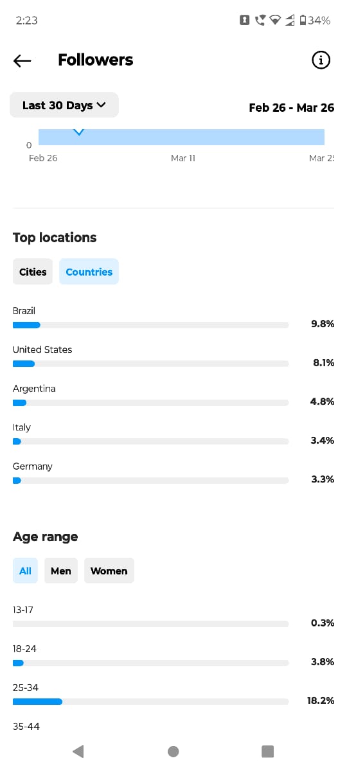Tap the 25-34 age range bar
The width and height of the screenshot is (347, 771).
(x=150, y=702)
